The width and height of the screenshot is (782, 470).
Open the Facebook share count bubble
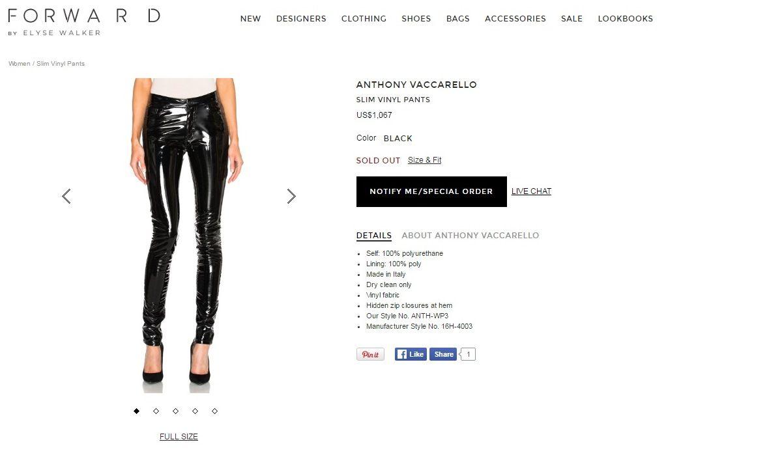(469, 354)
